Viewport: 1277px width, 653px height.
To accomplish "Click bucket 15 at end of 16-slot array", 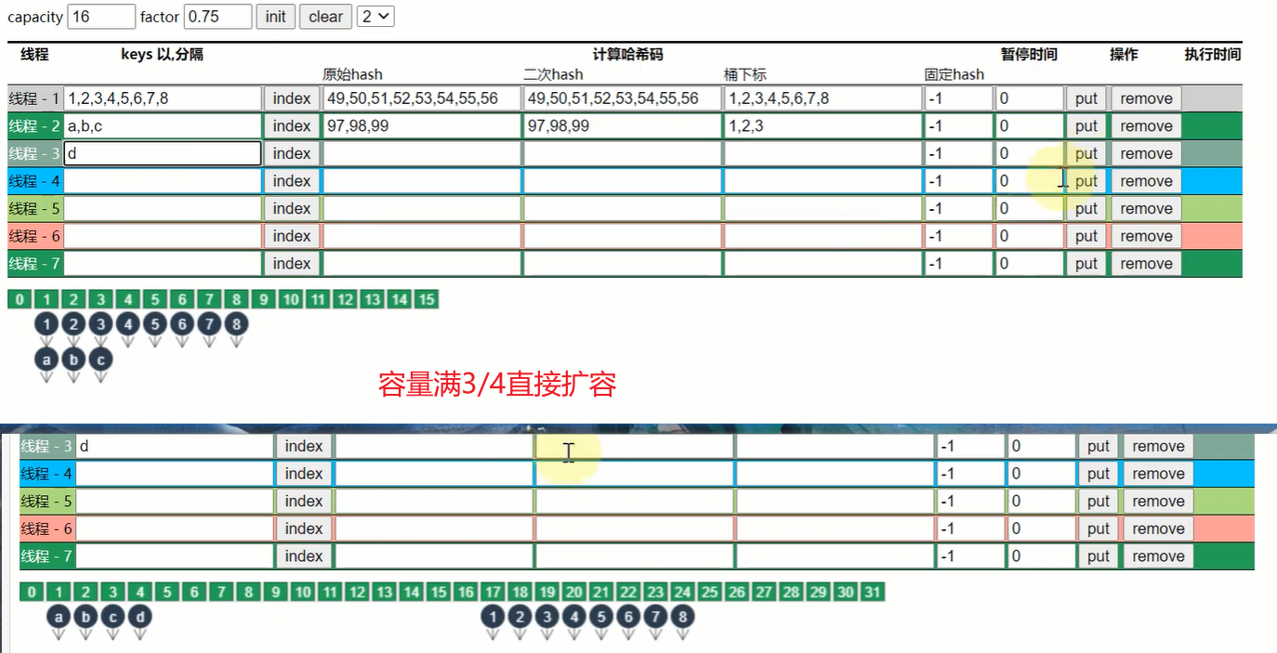I will (427, 299).
